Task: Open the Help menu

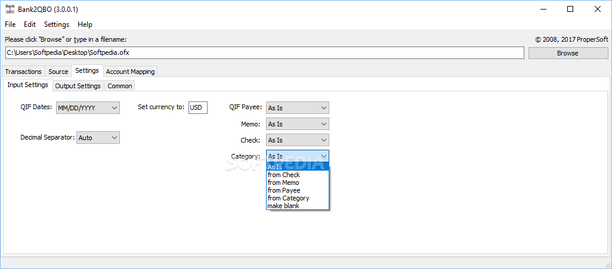Action: click(x=85, y=24)
